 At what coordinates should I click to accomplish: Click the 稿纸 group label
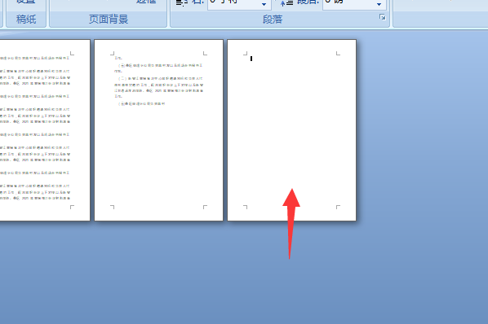[26, 20]
